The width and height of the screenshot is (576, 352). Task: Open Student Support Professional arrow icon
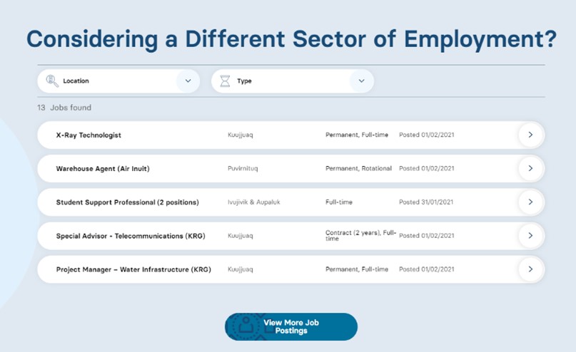[530, 202]
